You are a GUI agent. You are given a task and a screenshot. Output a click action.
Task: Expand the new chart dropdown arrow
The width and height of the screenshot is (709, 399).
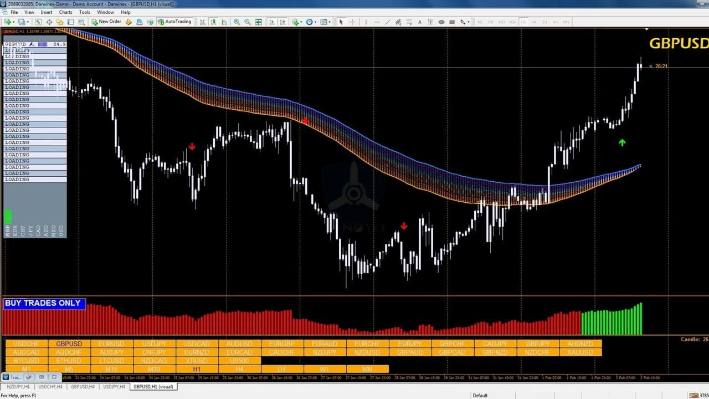(13, 22)
